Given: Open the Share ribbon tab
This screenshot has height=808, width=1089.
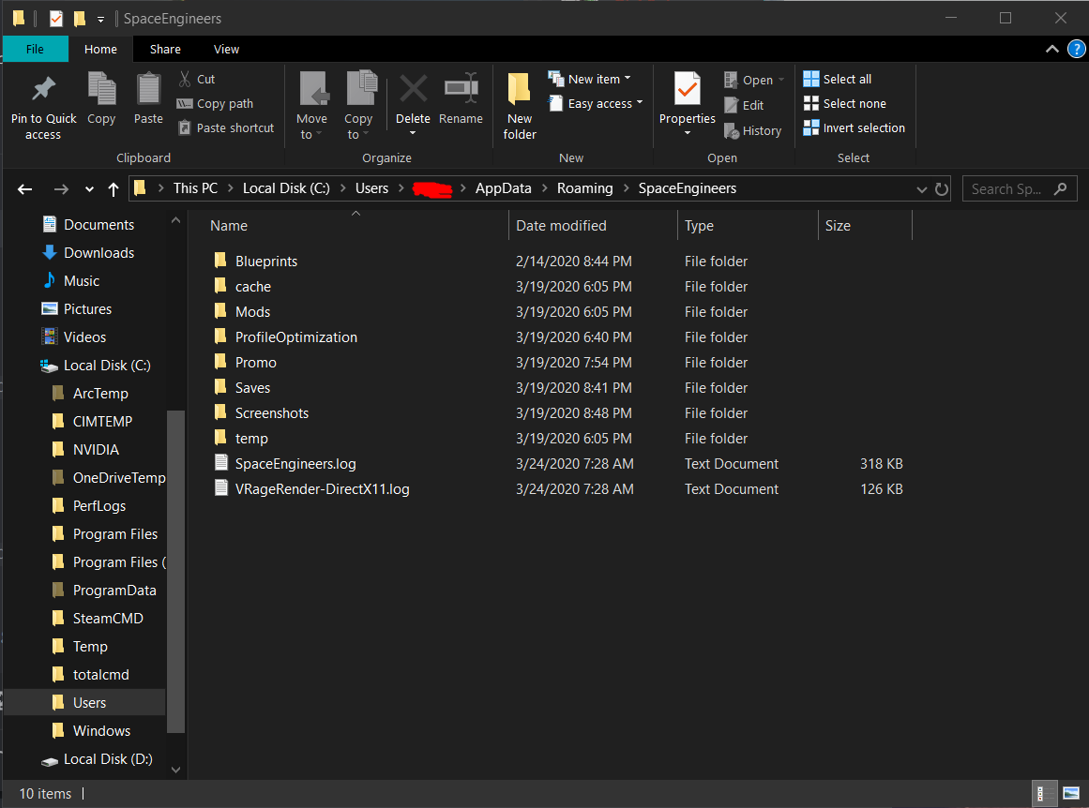Looking at the screenshot, I should click(165, 49).
